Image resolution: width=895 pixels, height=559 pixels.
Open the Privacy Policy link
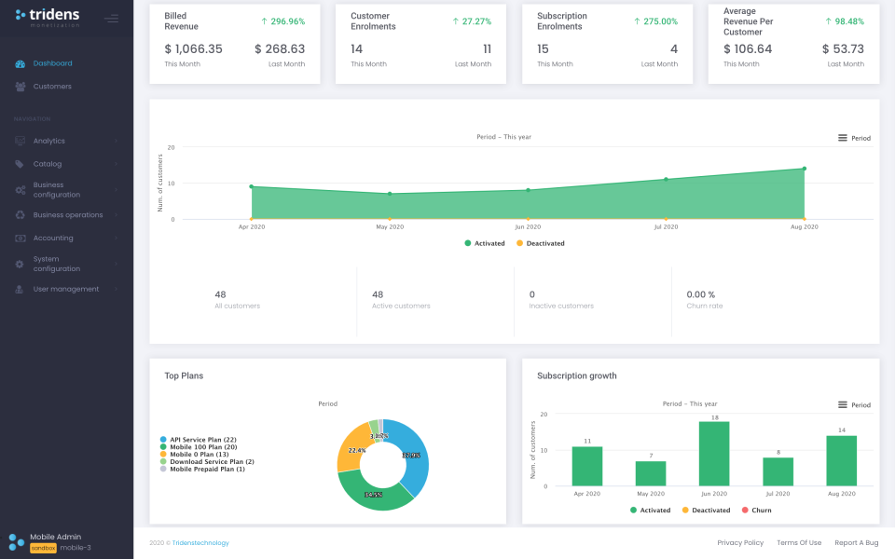[739, 542]
